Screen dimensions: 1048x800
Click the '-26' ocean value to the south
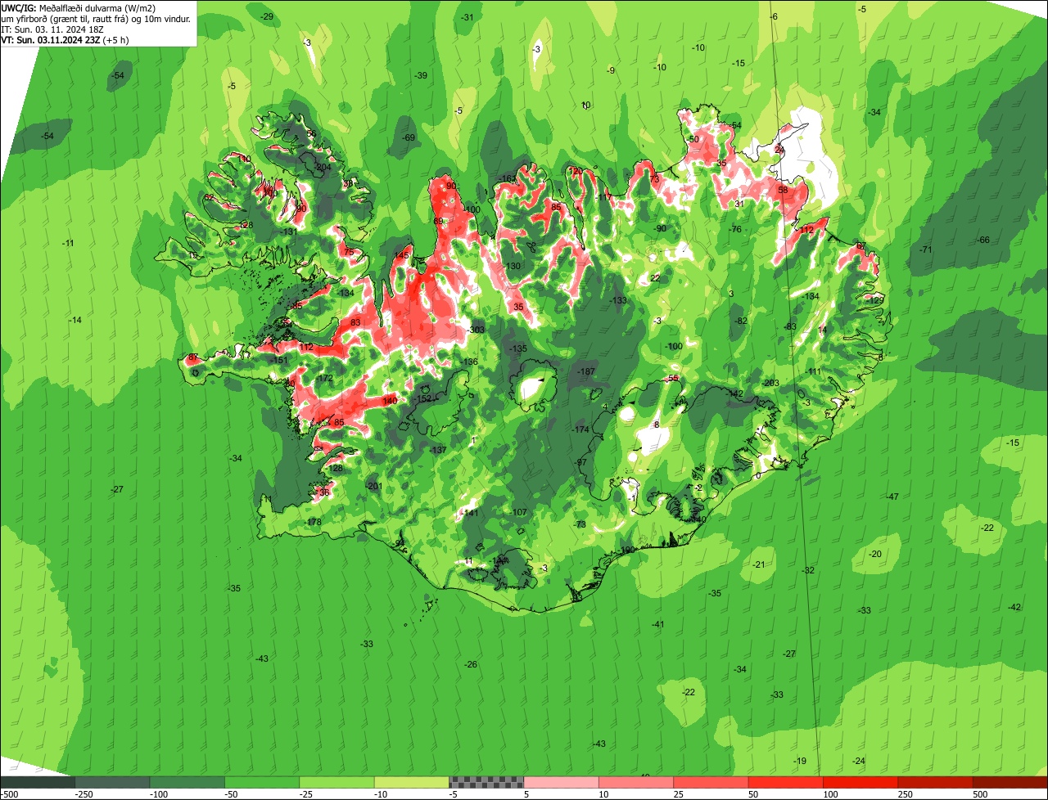click(x=470, y=664)
